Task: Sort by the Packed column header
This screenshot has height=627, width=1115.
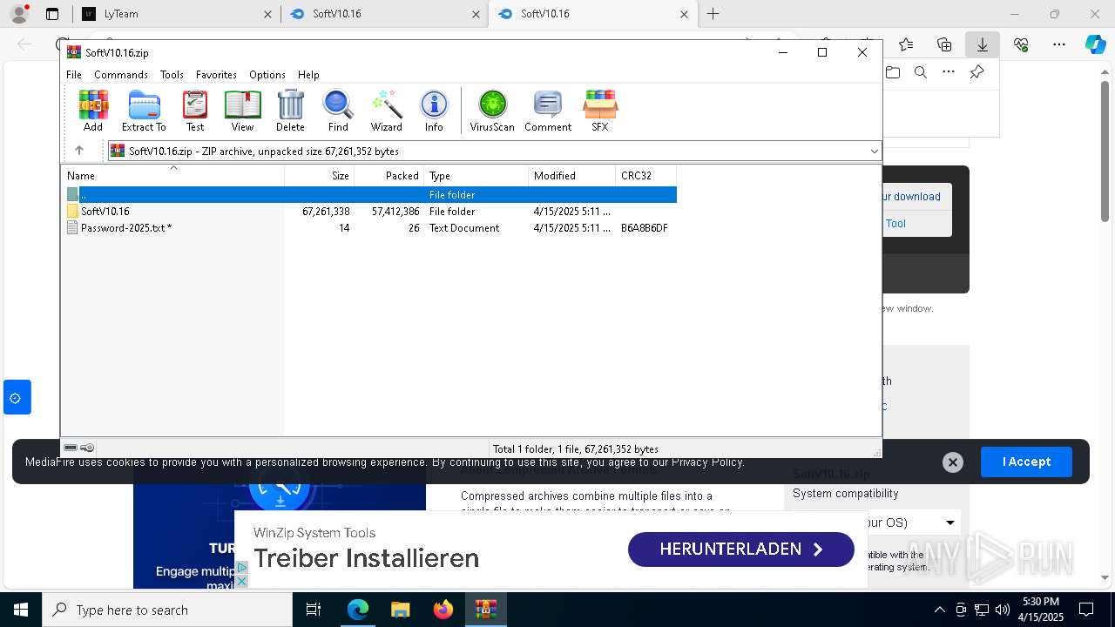Action: click(x=389, y=176)
